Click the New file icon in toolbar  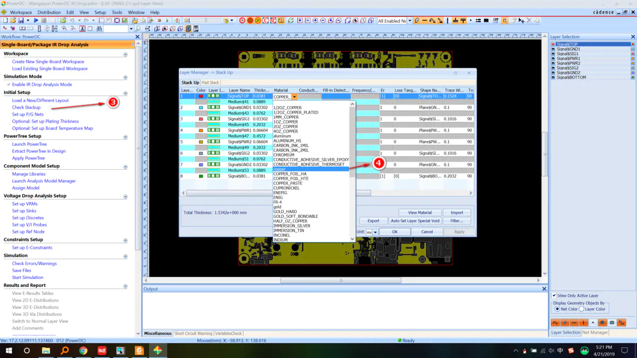(x=5, y=21)
